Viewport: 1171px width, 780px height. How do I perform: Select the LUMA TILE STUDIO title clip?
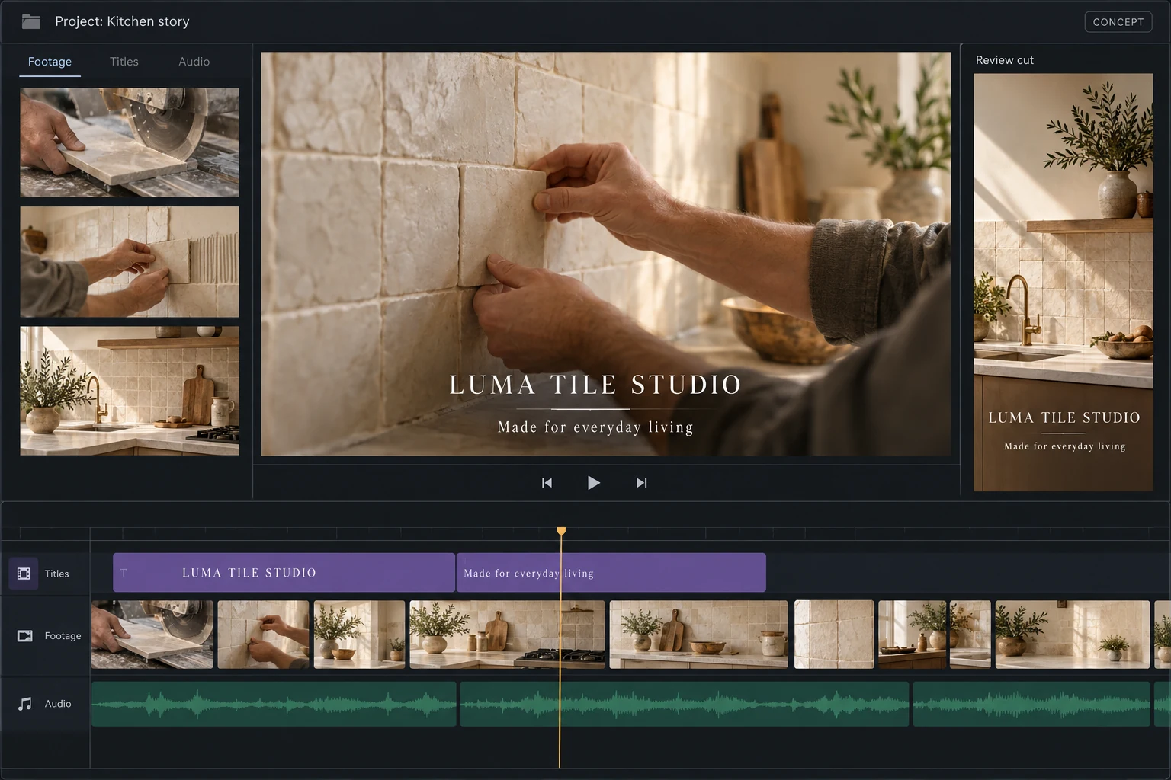pos(284,573)
